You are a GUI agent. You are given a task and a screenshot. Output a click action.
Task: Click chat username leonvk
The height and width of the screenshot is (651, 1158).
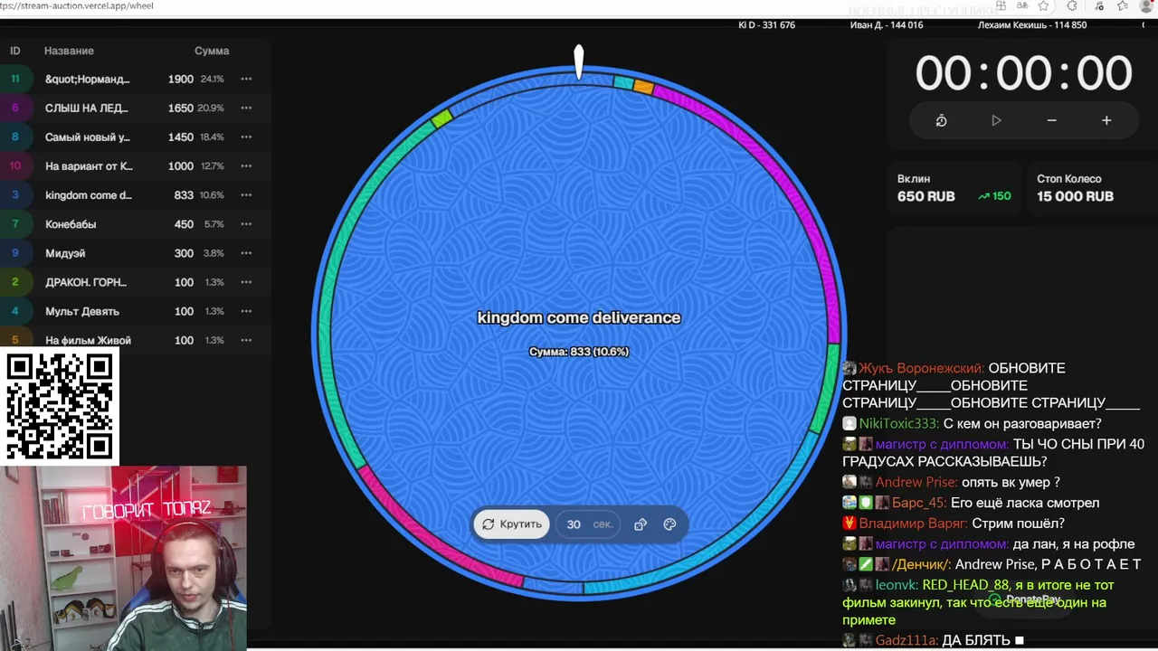tap(897, 585)
